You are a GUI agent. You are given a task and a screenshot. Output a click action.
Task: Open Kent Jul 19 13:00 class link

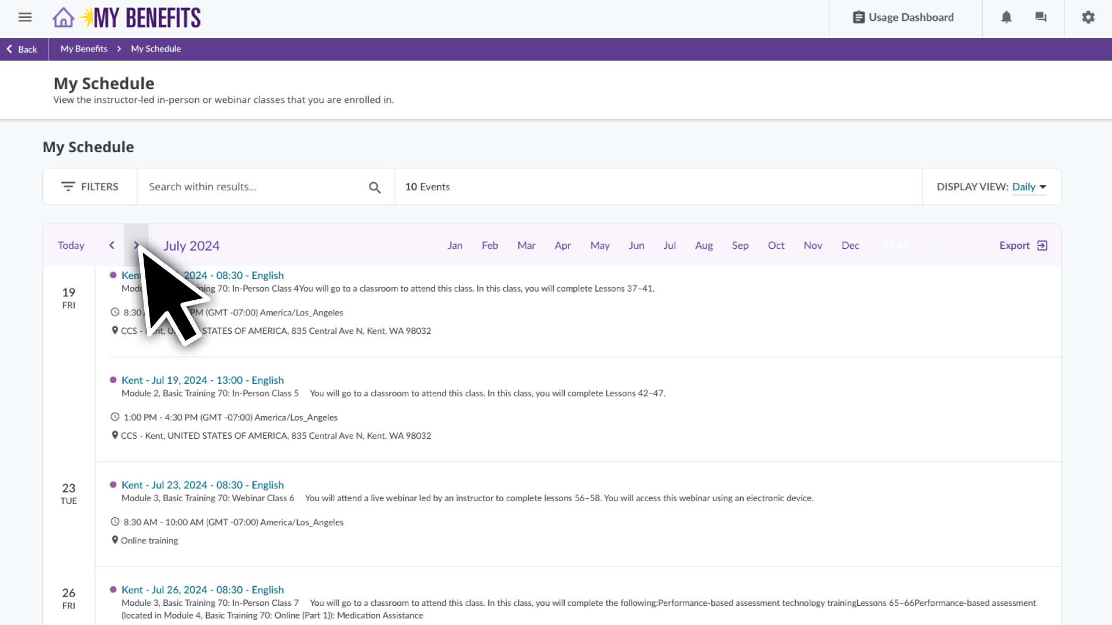point(202,380)
